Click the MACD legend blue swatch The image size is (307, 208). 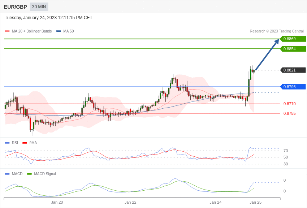(7, 174)
